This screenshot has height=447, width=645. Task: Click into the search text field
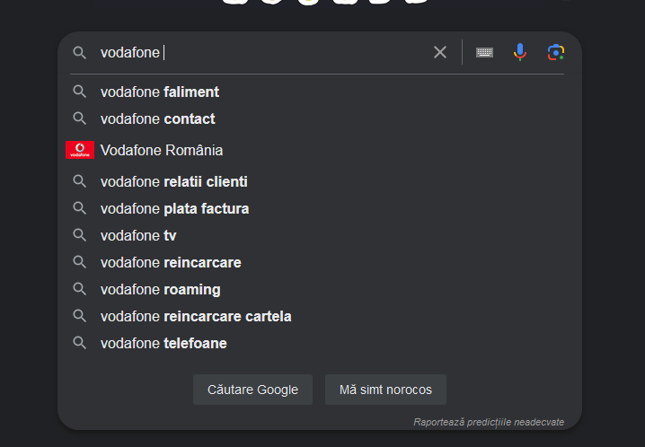287,53
